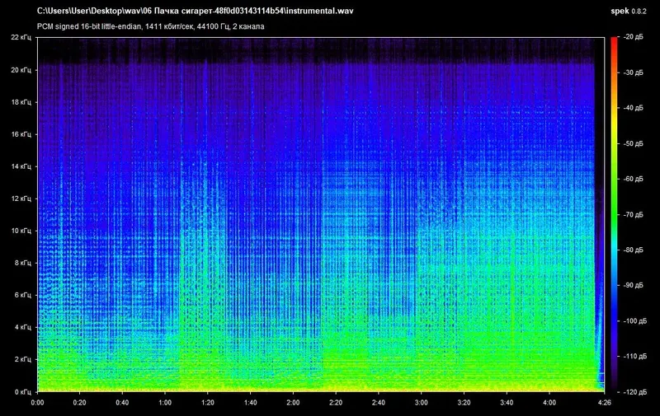Viewport: 660px width, 416px height.
Task: Click the spek 0.8.2 version label
Action: (629, 12)
